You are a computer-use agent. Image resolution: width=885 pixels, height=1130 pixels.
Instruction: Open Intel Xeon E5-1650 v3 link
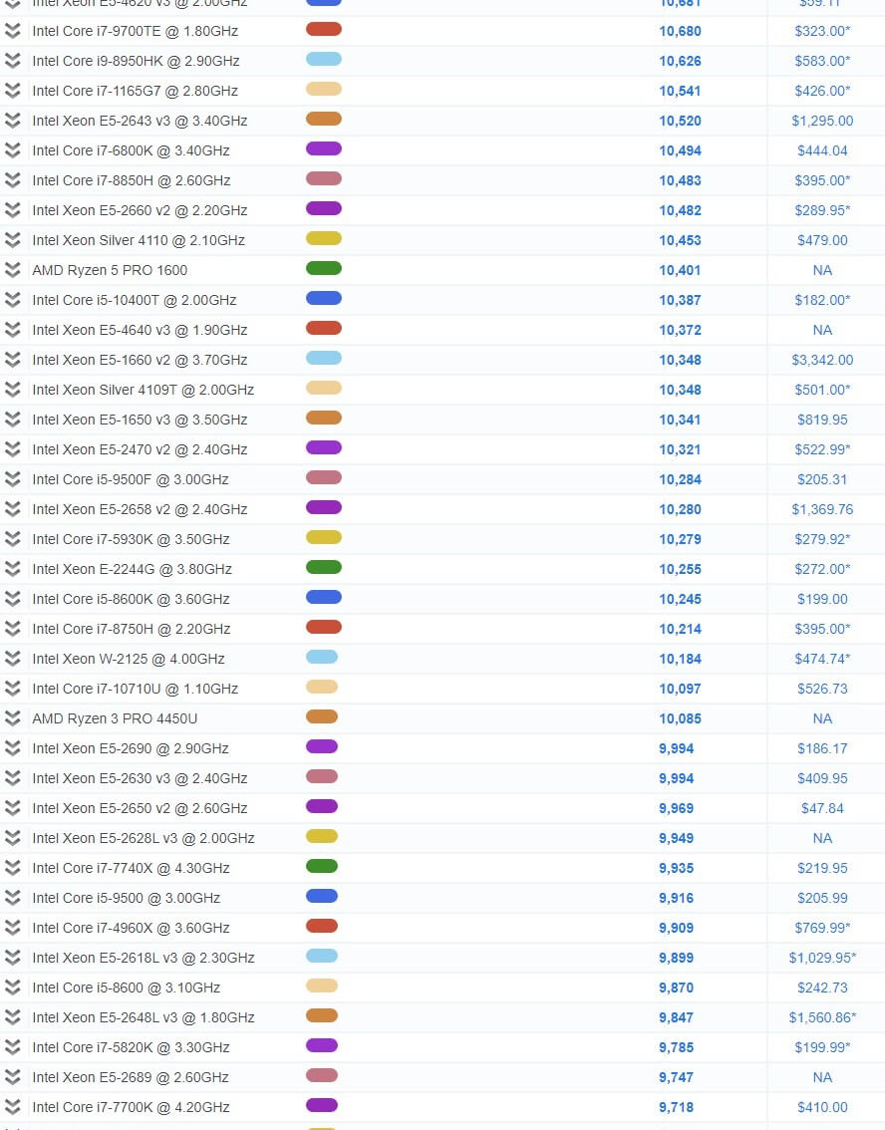coord(140,420)
